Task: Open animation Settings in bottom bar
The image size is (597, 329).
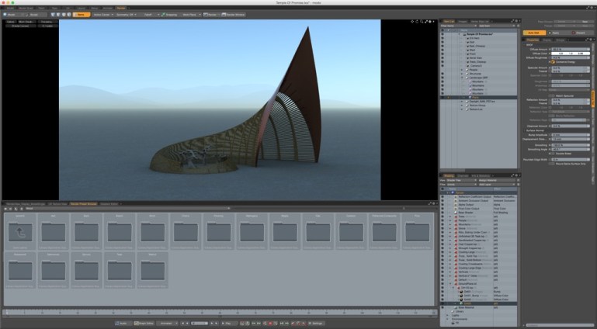Action: [x=315, y=324]
